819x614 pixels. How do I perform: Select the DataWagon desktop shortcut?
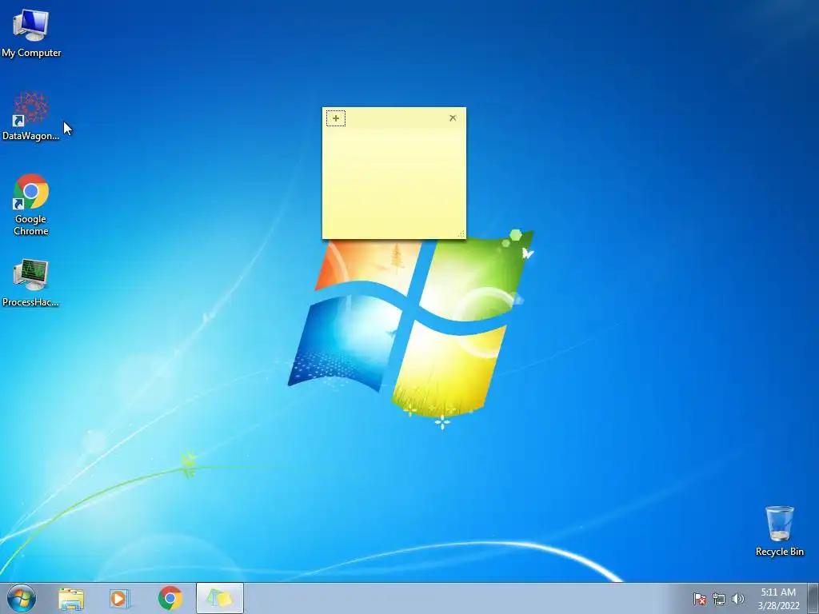point(31,117)
